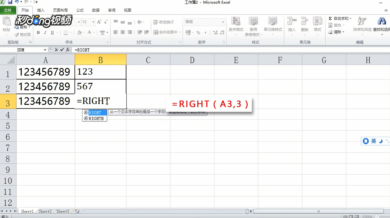390x218 pixels.
Task: Click the middle vertical align icon
Action: [123, 22]
